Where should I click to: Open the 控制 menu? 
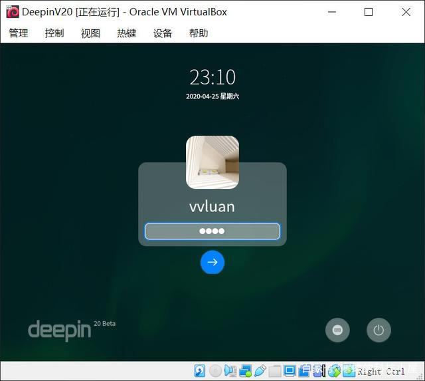point(54,33)
